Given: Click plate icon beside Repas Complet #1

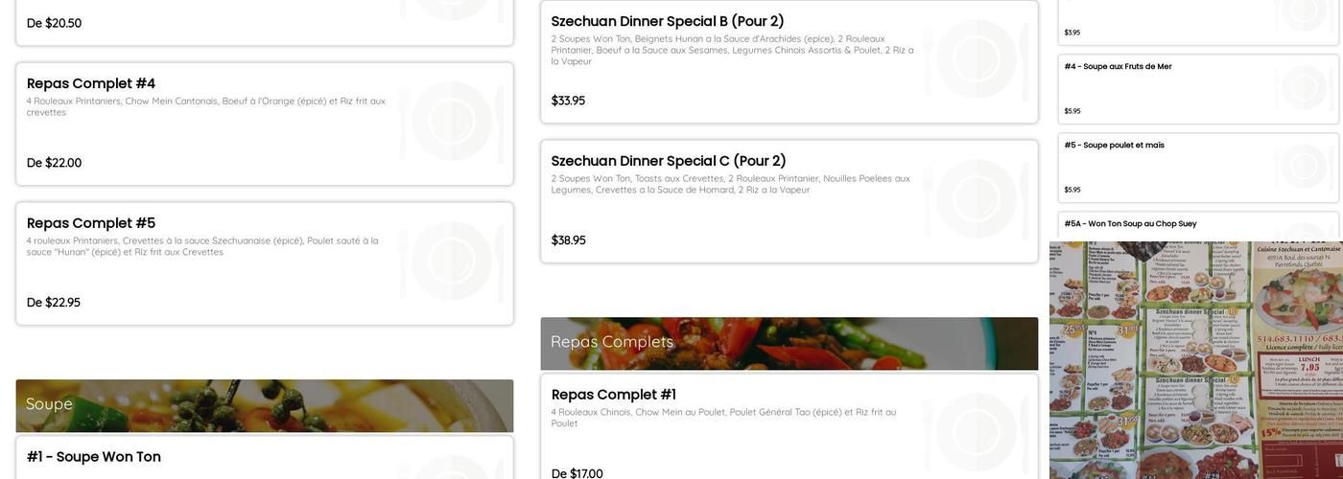Looking at the screenshot, I should [977, 431].
